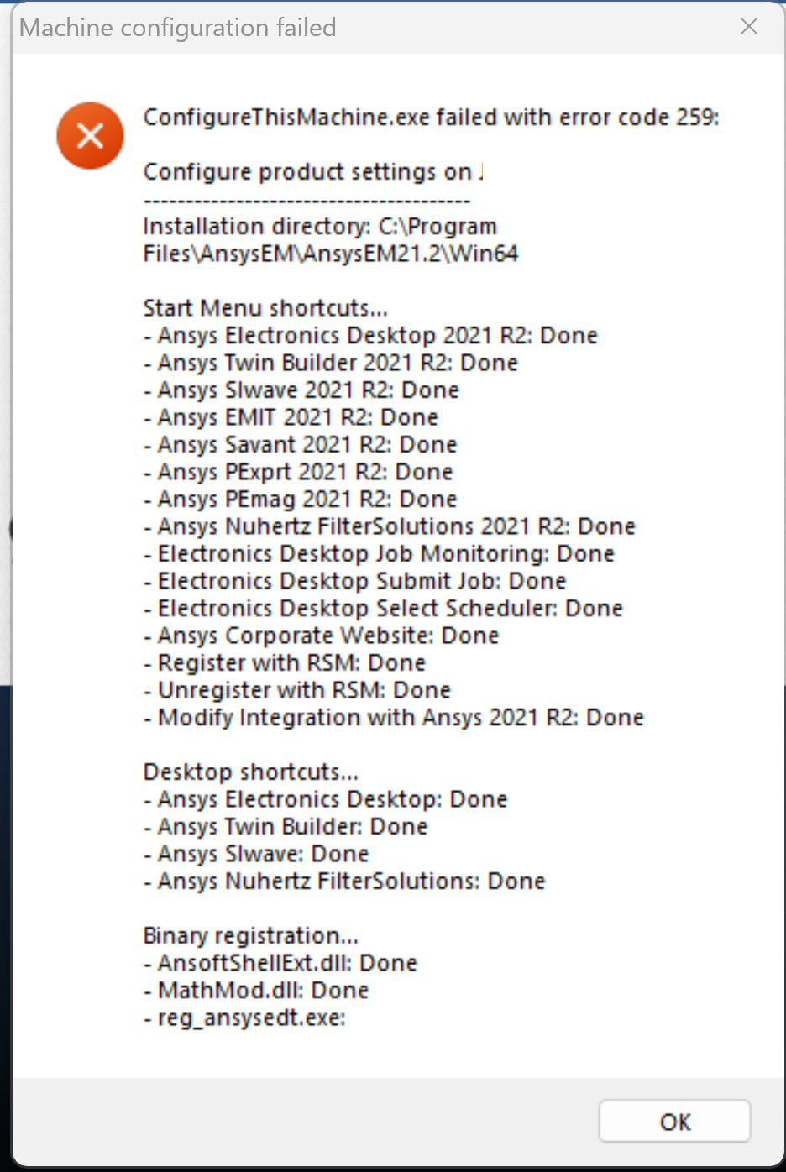
Task: Close the Machine configuration failed dialog
Action: (749, 27)
